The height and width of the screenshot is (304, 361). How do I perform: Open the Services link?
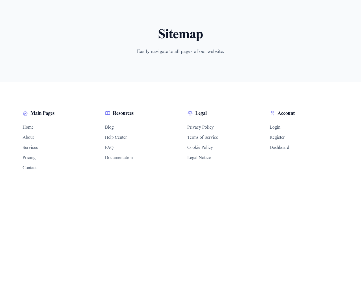30,147
